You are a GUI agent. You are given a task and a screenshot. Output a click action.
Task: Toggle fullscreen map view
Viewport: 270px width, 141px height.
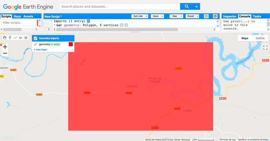point(265,47)
